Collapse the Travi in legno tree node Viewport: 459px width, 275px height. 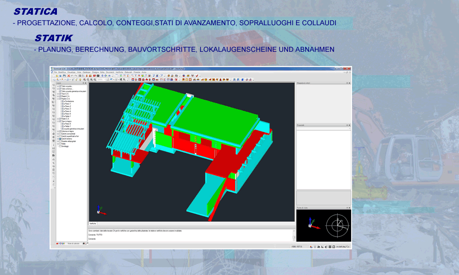(x=58, y=121)
